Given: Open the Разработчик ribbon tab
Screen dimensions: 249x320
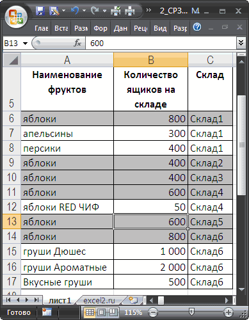Looking at the screenshot, I should click(x=180, y=28).
